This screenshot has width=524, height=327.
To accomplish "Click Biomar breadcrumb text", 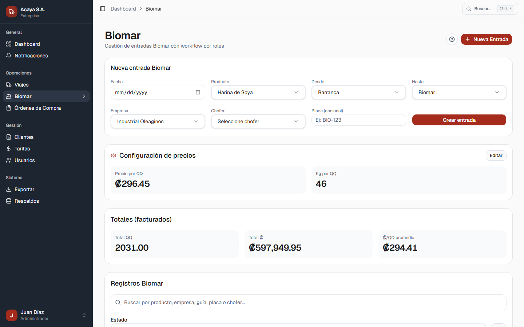I will point(154,9).
